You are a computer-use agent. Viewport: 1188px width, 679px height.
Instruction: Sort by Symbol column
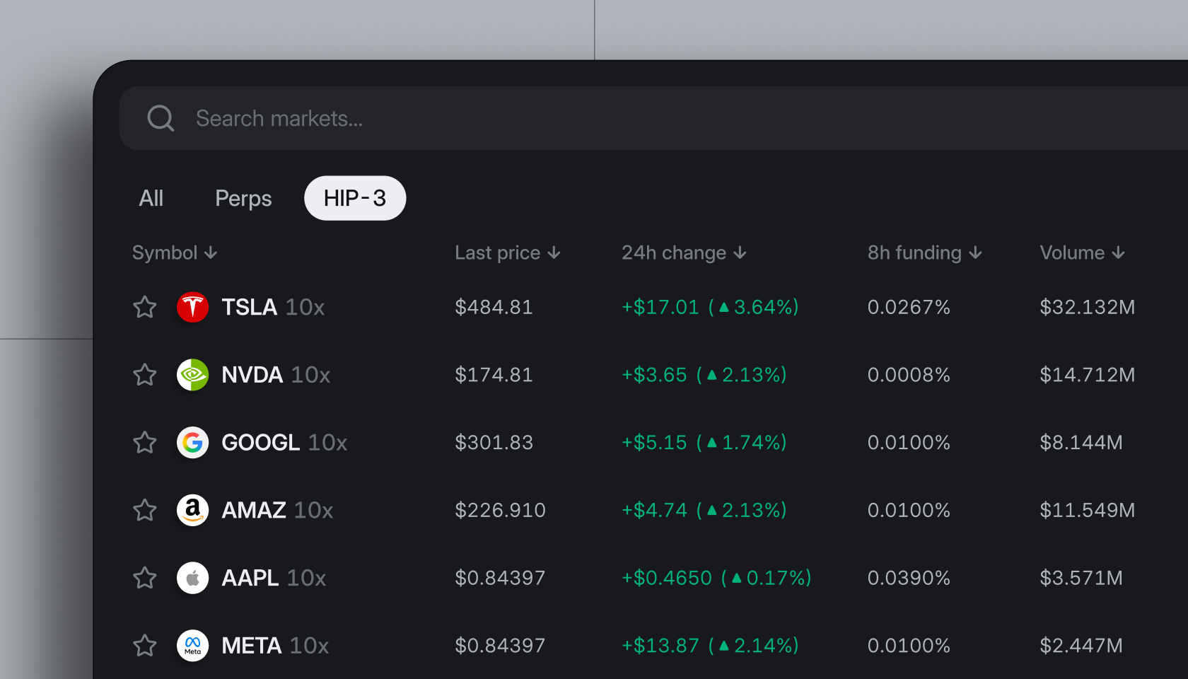[x=175, y=253]
